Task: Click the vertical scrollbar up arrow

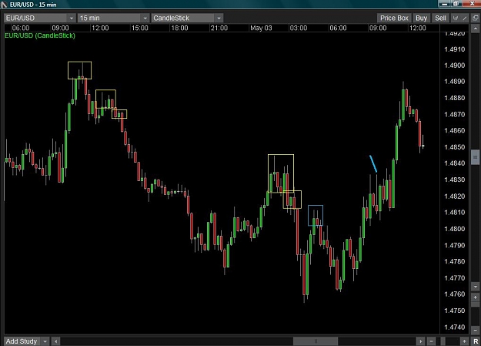Action: coord(475,29)
